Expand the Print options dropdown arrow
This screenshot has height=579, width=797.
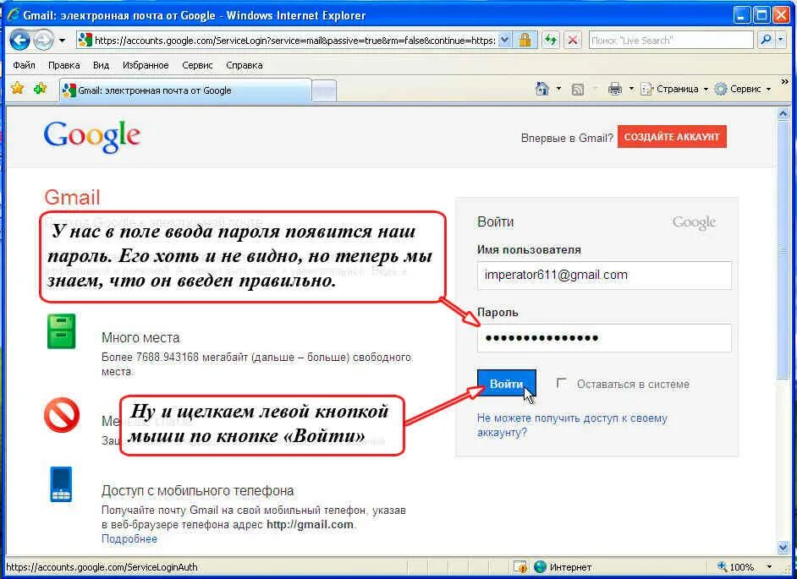(631, 89)
